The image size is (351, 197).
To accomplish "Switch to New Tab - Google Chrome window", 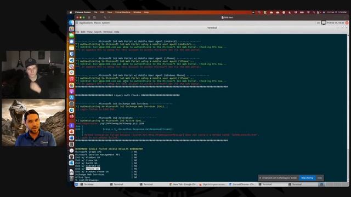I will pyautogui.click(x=183, y=184).
